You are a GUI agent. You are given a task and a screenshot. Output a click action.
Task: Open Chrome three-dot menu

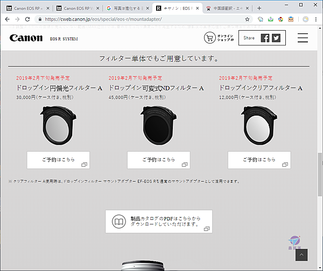coord(316,19)
